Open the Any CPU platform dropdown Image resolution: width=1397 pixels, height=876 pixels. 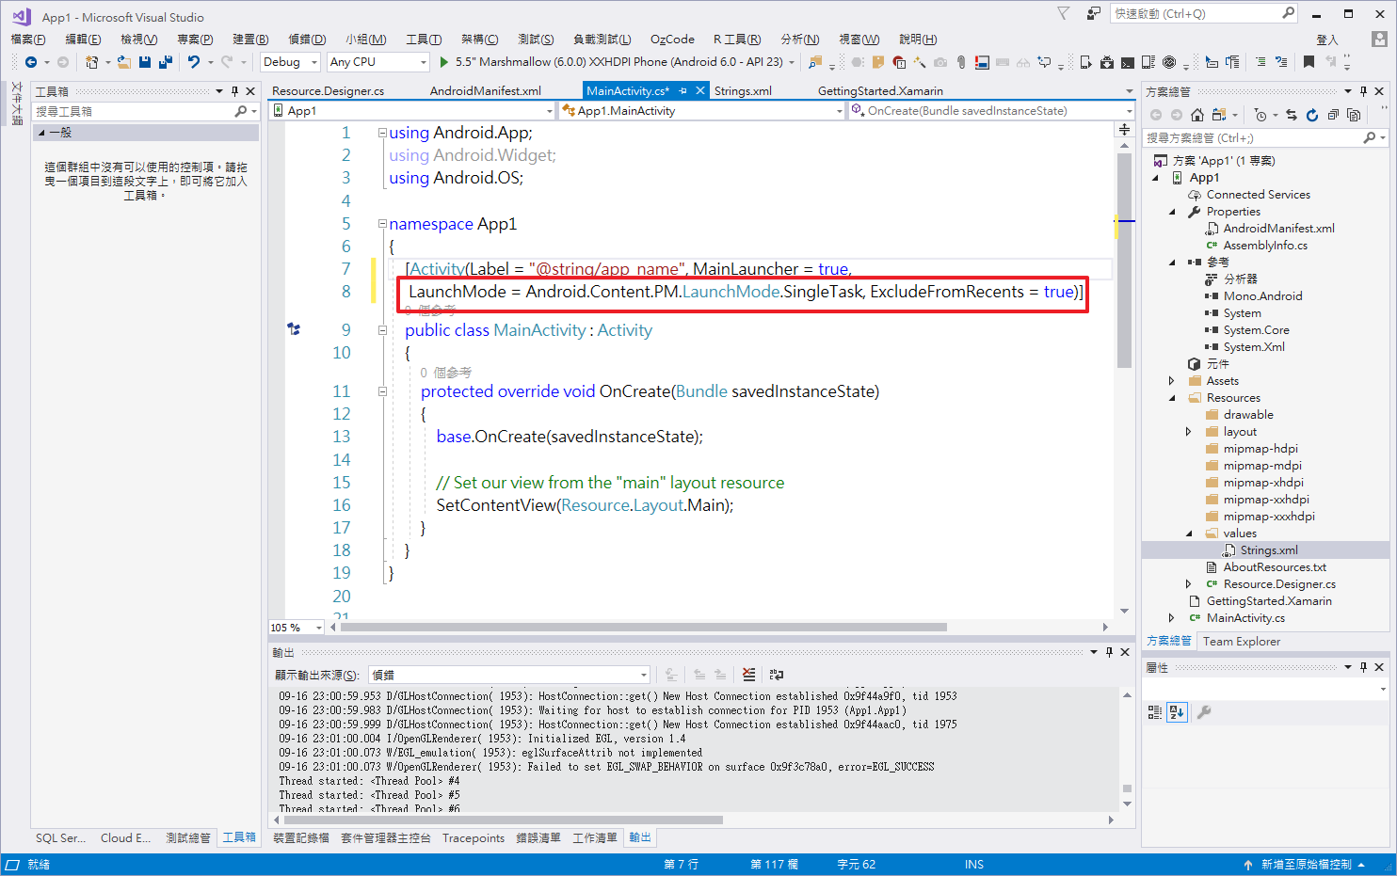(x=378, y=62)
